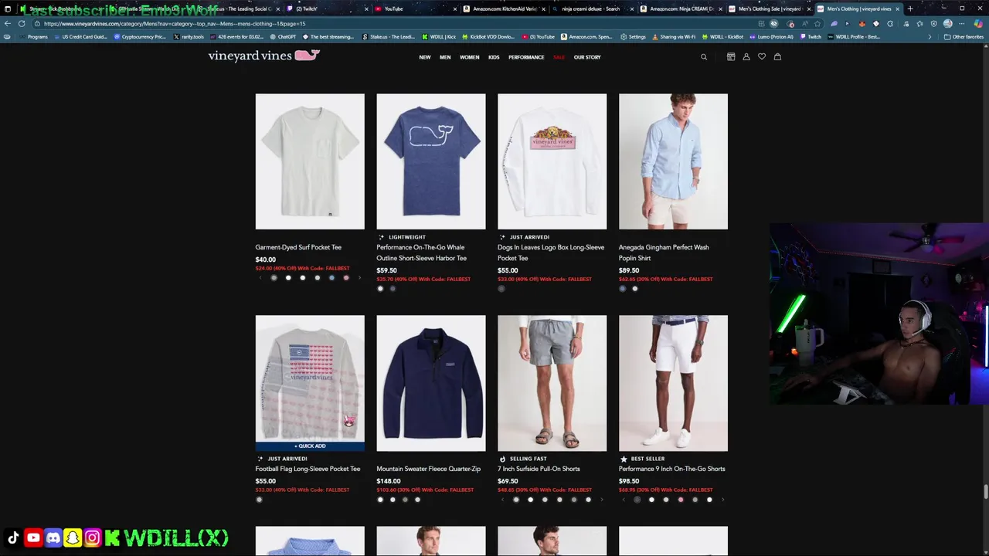
Task: Click the Discord icon in the overlay
Action: pyautogui.click(x=53, y=538)
